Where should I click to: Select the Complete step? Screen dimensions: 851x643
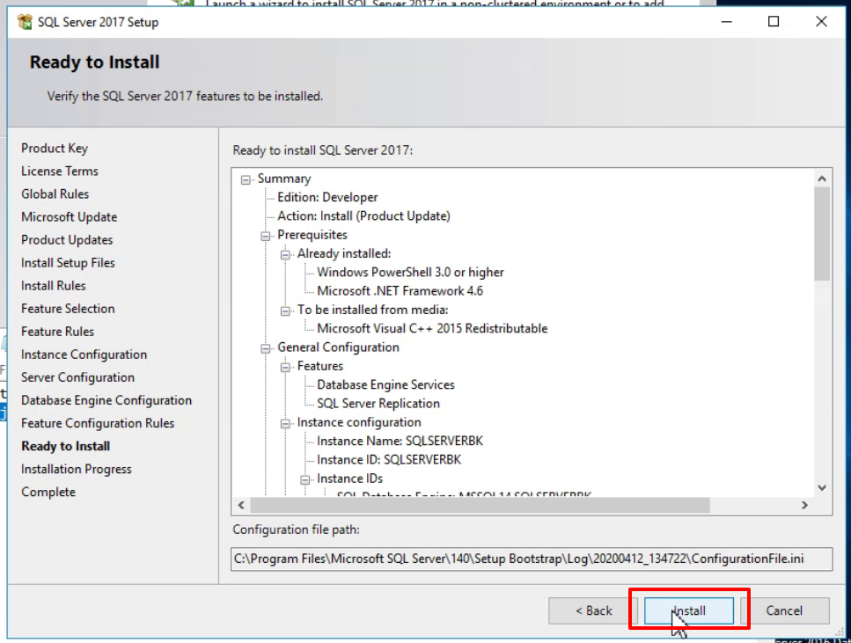(x=48, y=492)
